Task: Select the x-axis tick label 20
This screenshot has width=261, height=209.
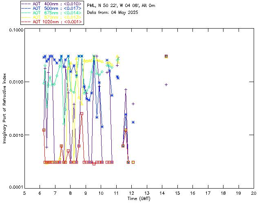Action: [x=254, y=193]
